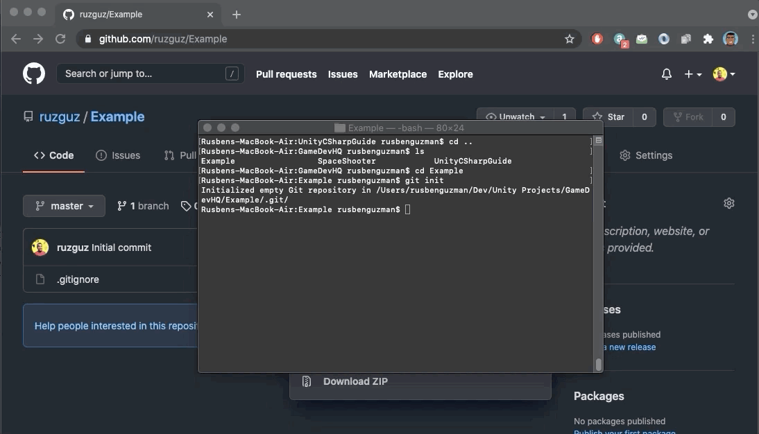Open a new browser tab

pyautogui.click(x=236, y=15)
